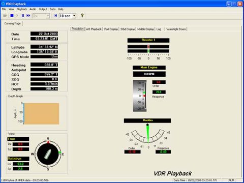This screenshot has height=183, width=244.
Task: Switch to the Port Display tab
Action: click(111, 29)
